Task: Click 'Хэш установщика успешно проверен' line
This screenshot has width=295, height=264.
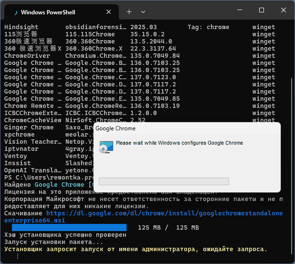Action: coord(65,235)
